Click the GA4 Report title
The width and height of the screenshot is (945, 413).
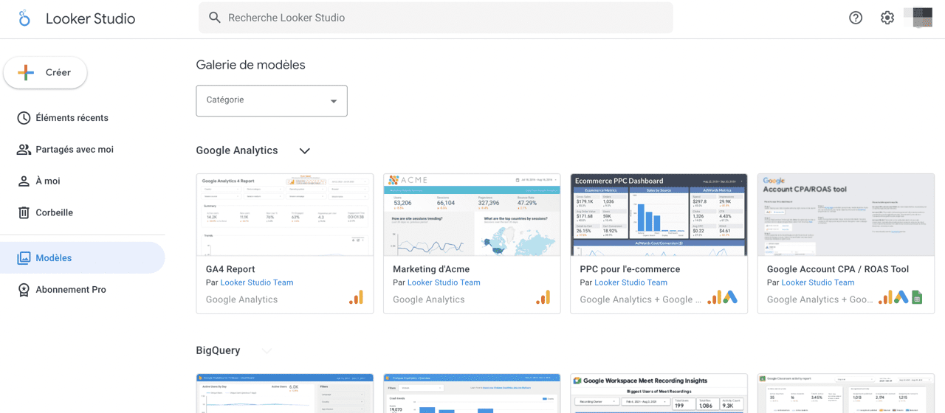point(230,269)
